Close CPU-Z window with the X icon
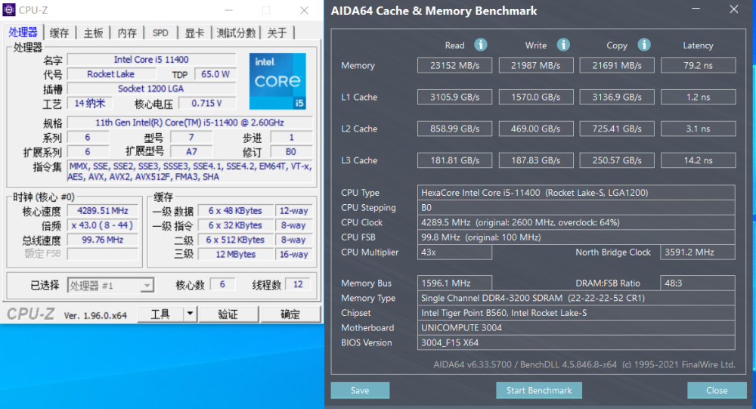The height and width of the screenshot is (409, 756). [x=304, y=10]
